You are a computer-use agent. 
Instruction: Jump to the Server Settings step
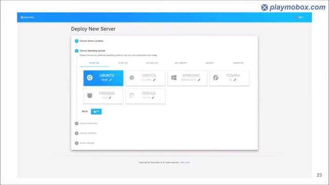point(87,143)
